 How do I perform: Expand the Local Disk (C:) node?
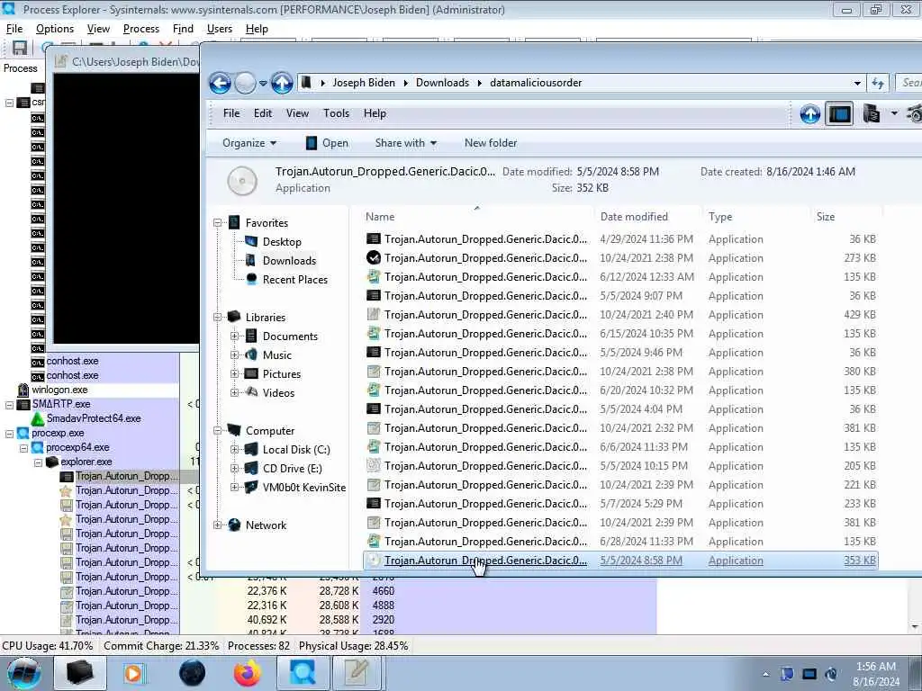tap(234, 450)
